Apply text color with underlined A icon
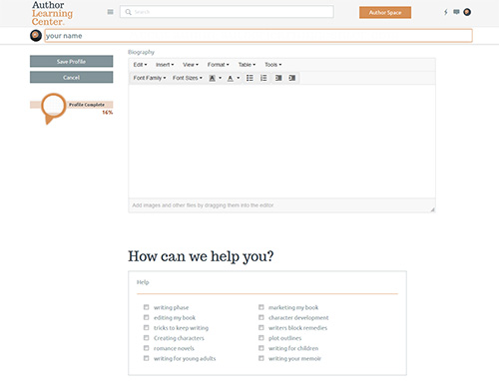Image resolution: width=499 pixels, height=381 pixels. click(x=231, y=78)
